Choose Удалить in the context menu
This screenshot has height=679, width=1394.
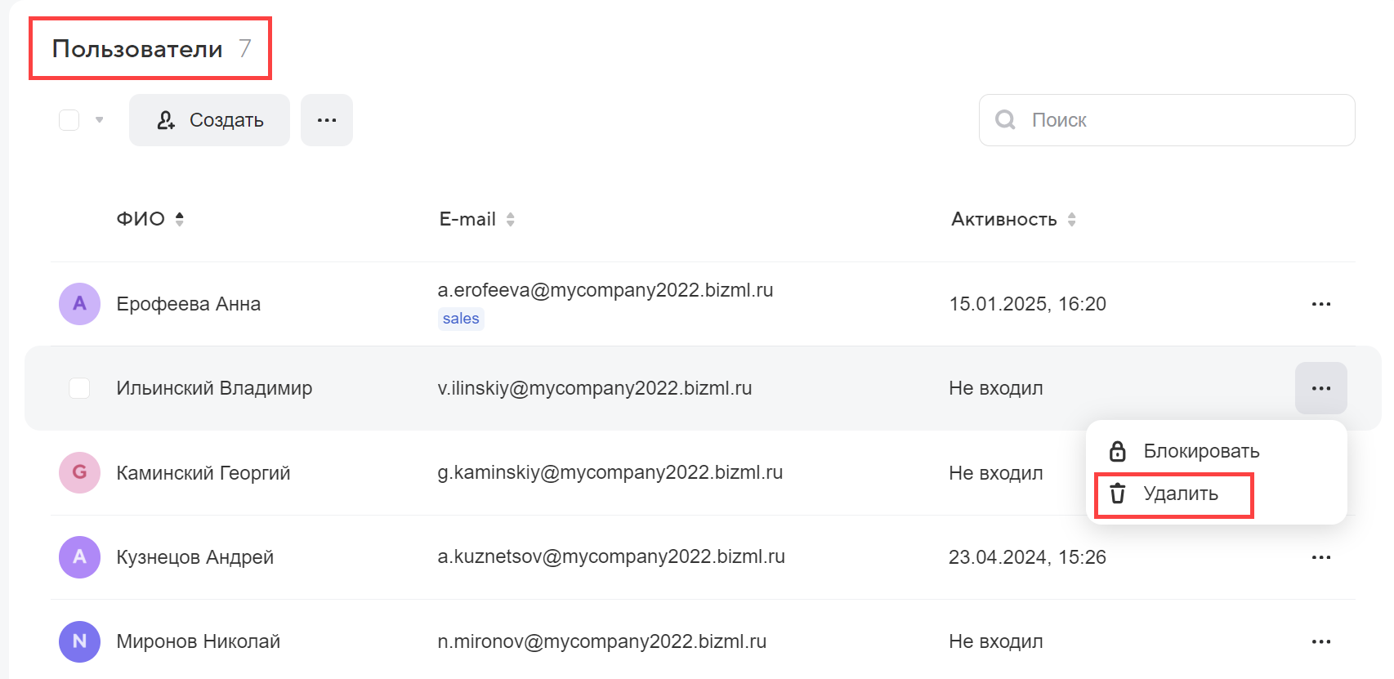1180,494
